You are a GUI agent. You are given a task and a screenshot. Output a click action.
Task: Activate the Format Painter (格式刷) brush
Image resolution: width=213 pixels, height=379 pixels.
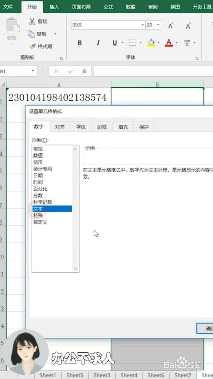click(x=32, y=46)
